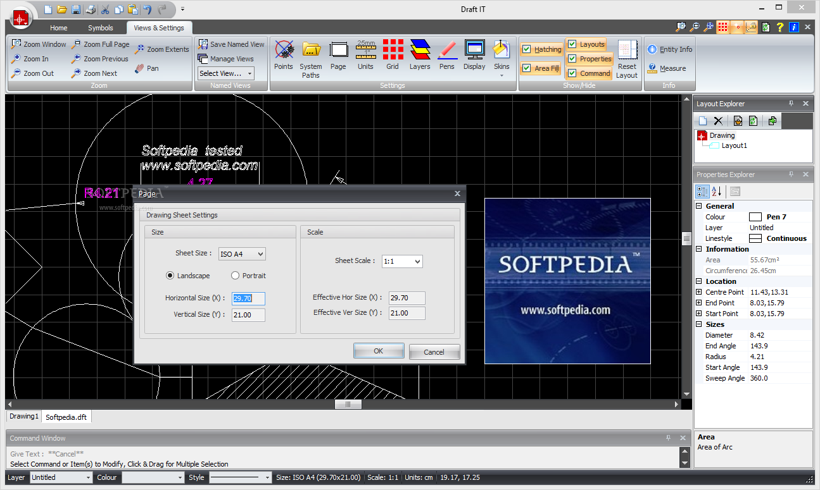Click the yellow question mark help icon
Screen dimensions: 820x490
click(x=780, y=27)
